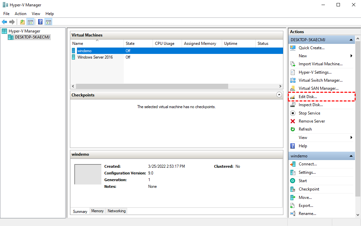The image size is (361, 226).
Task: Select the Windows Server 2016 virtual machine
Action: point(95,57)
